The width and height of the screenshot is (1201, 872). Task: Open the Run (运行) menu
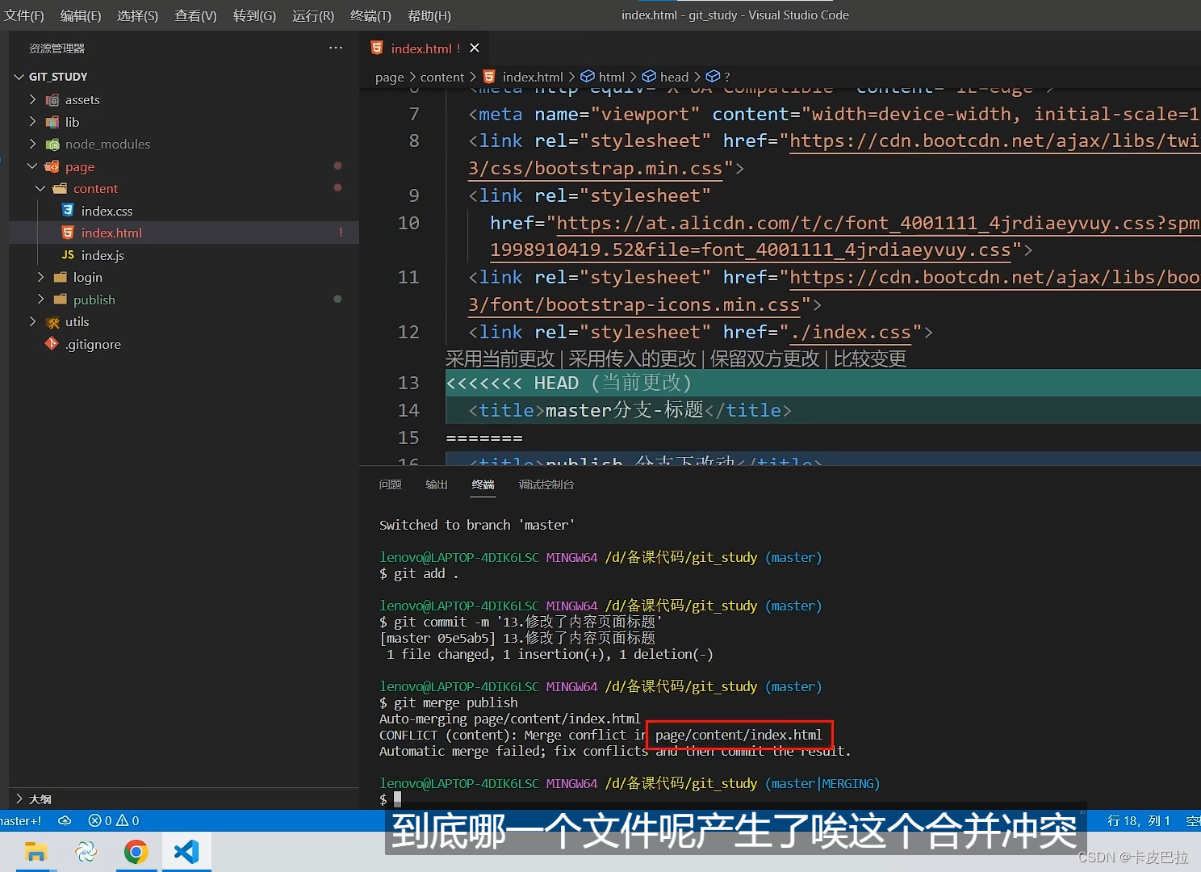tap(313, 15)
